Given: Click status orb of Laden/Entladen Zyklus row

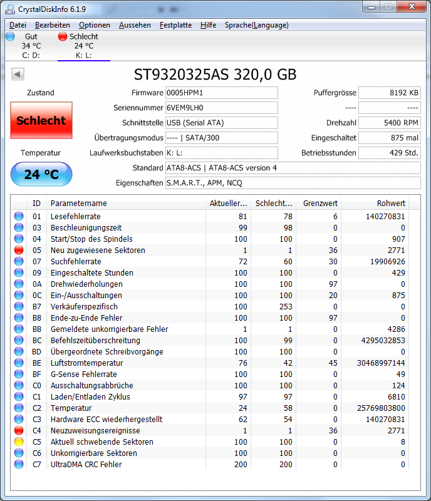Looking at the screenshot, I should click(19, 396).
